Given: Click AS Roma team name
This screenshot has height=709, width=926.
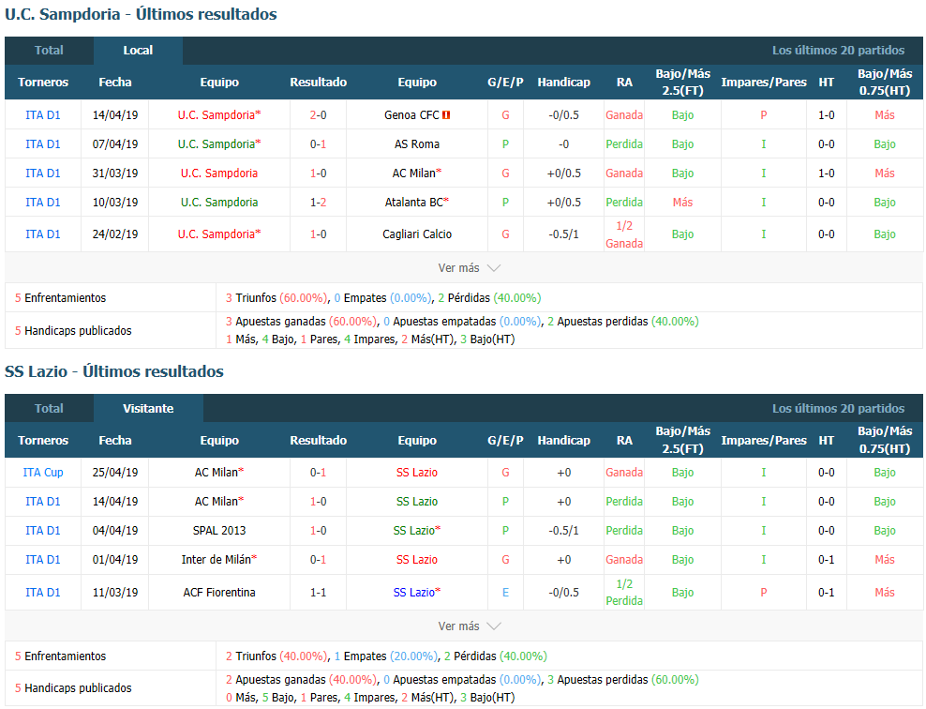Looking at the screenshot, I should [x=417, y=144].
